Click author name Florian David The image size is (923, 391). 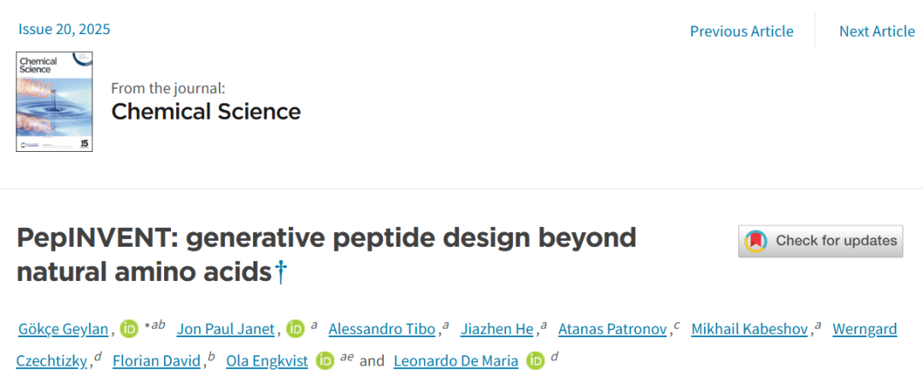coord(156,361)
